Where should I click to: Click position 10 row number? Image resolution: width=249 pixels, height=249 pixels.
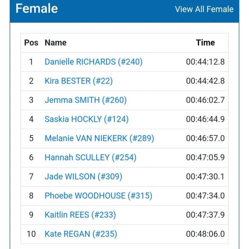(31, 234)
